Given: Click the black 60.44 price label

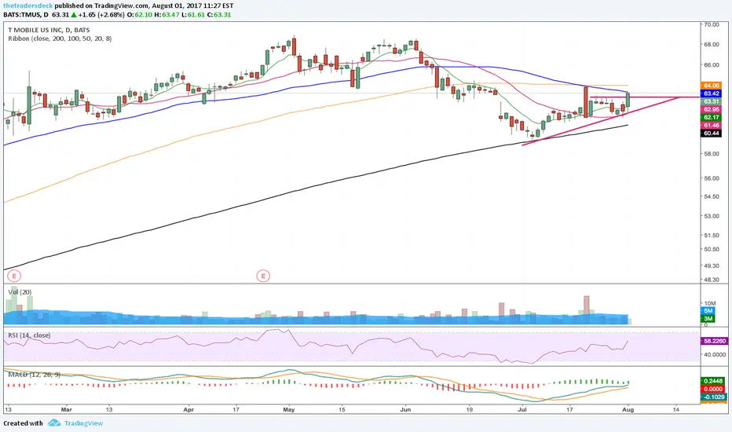Looking at the screenshot, I should tap(711, 133).
